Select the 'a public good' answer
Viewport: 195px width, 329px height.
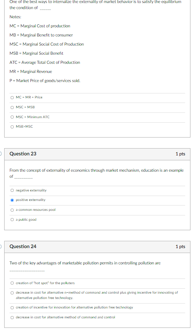tap(12, 220)
